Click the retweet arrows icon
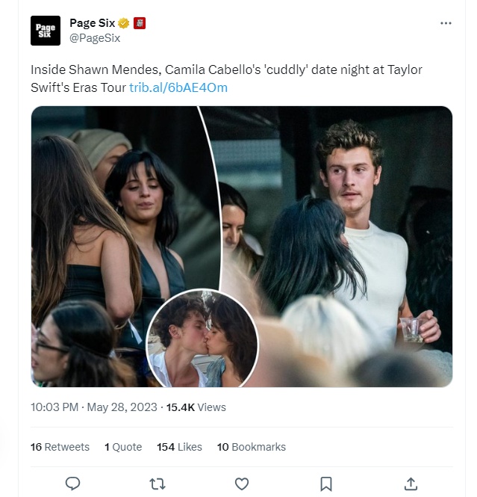 point(158,484)
